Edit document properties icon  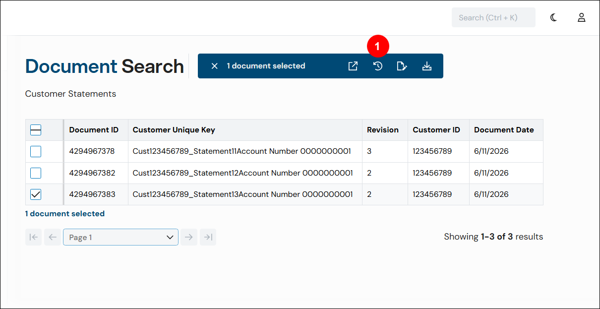[402, 66]
